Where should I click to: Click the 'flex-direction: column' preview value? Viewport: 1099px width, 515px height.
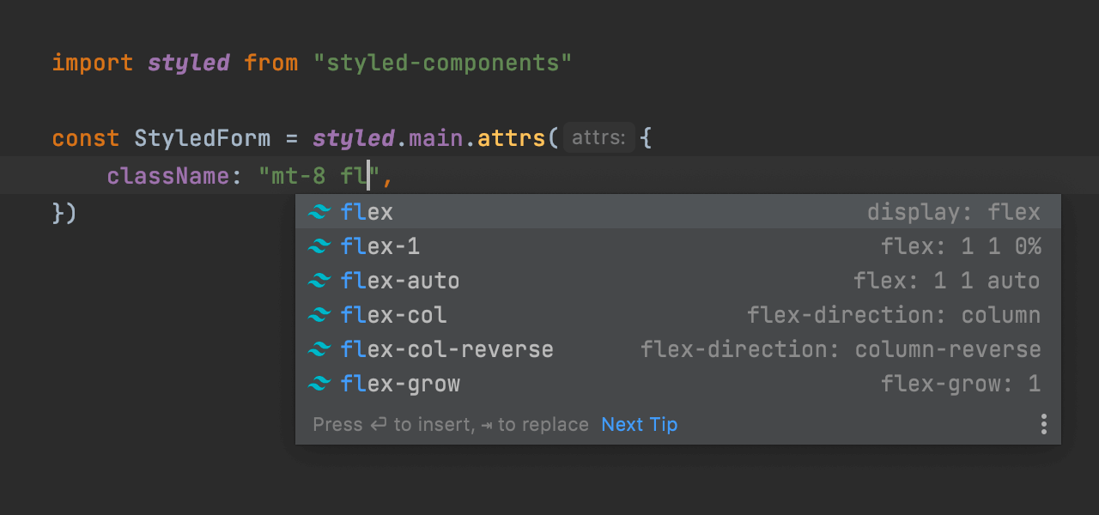(894, 314)
